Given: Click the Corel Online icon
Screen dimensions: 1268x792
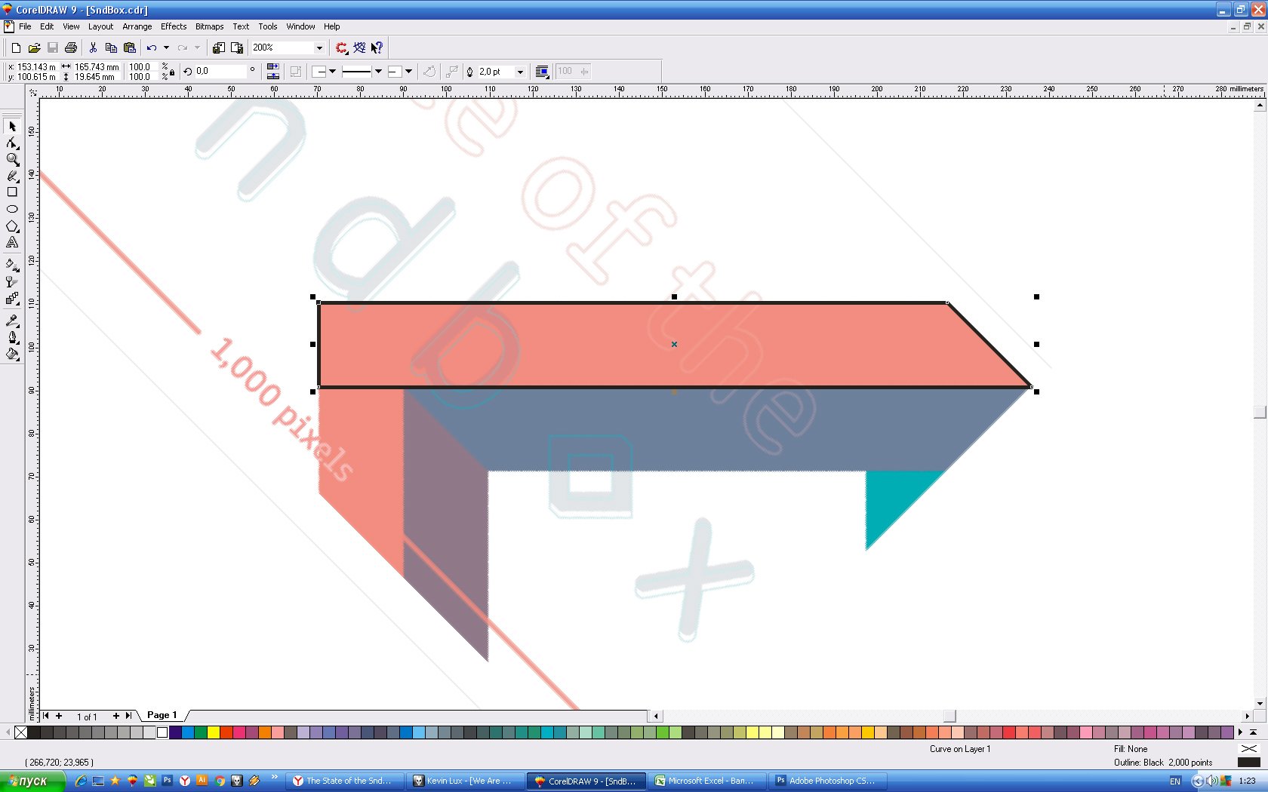Looking at the screenshot, I should pos(359,48).
